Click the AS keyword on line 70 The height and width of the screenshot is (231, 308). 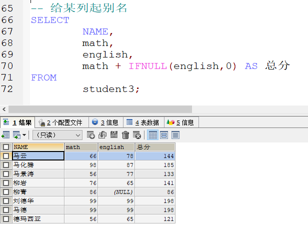click(x=251, y=66)
